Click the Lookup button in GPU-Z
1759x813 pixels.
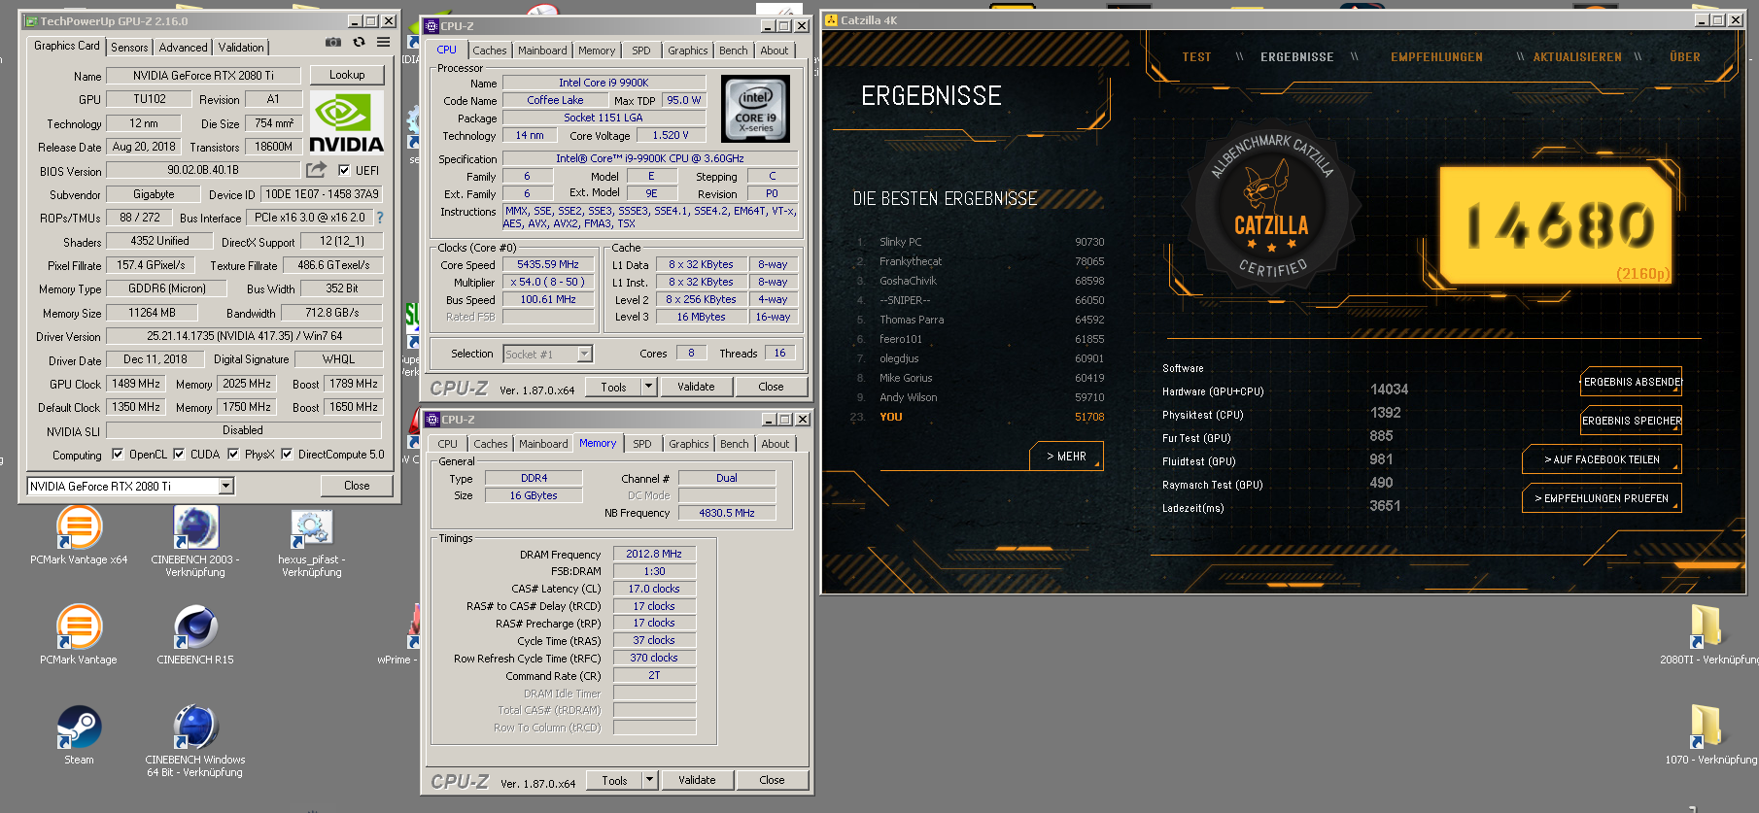[x=347, y=75]
